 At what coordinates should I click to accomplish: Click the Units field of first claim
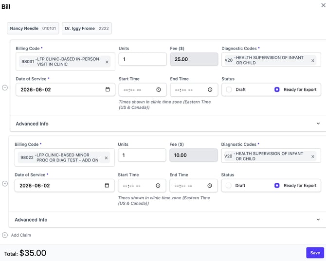pyautogui.click(x=143, y=59)
